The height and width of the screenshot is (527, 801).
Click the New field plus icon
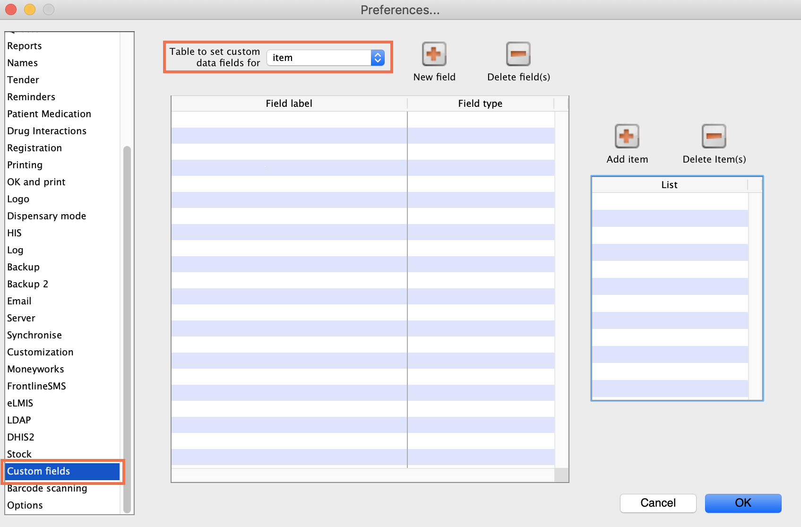(434, 54)
